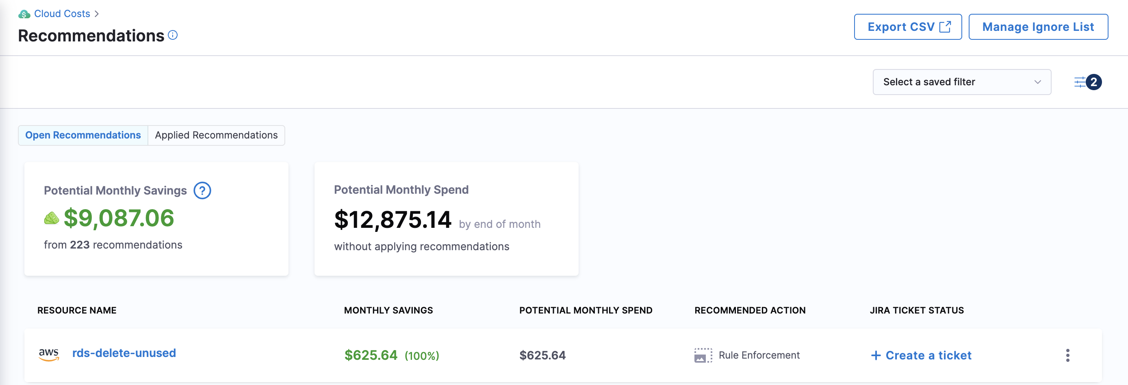Viewport: 1128px width, 385px height.
Task: Open the Cloud Costs breadcrumb link
Action: [x=62, y=14]
